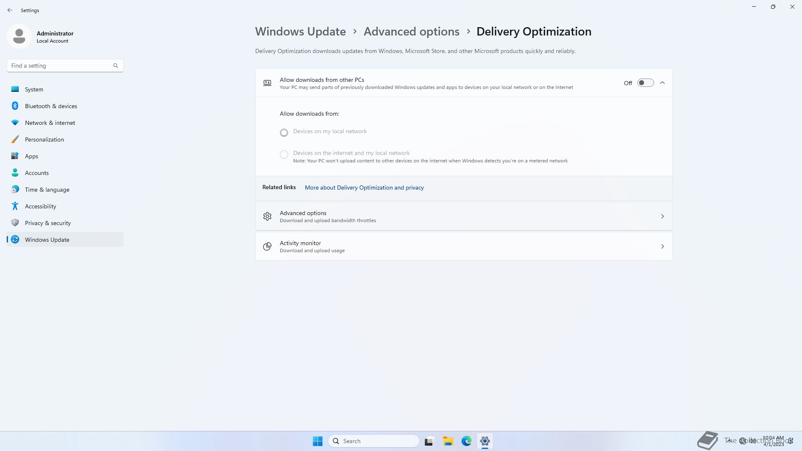Viewport: 802px width, 451px height.
Task: Collapse the Allow downloads section chevron
Action: (x=662, y=83)
